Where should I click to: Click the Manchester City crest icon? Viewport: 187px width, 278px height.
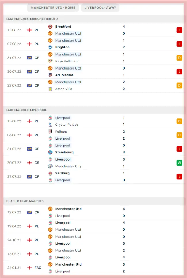coord(50,166)
